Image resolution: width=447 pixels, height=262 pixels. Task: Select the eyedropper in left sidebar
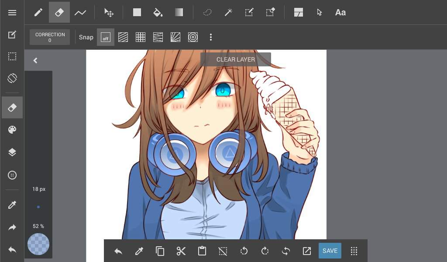click(12, 205)
